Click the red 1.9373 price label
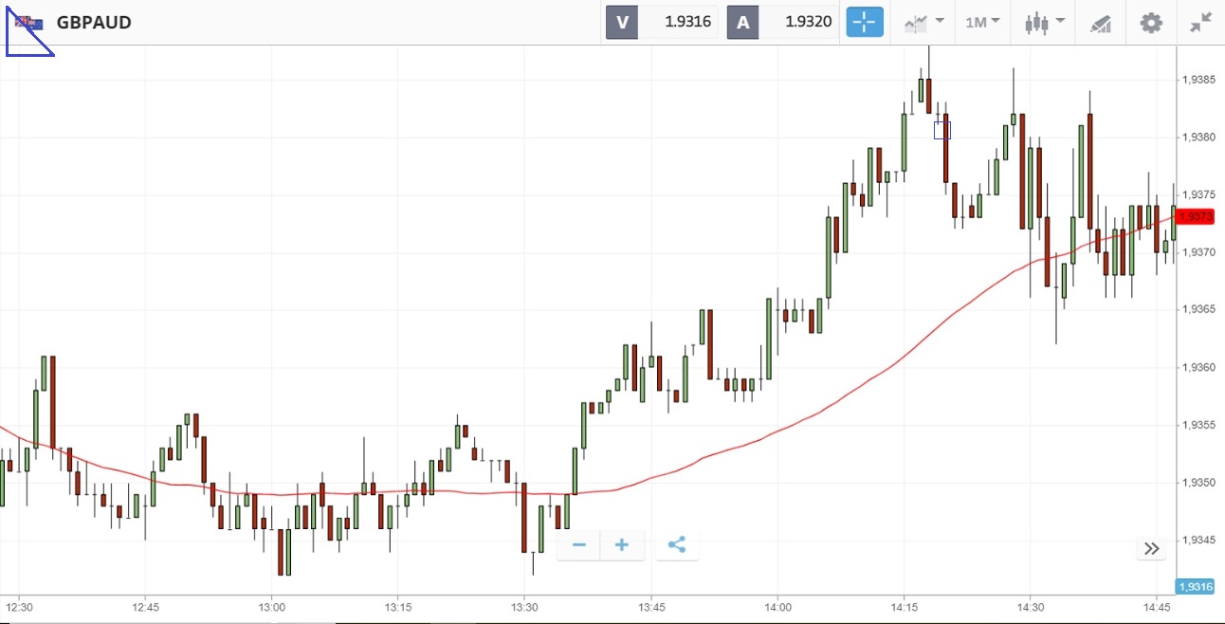This screenshot has height=624, width=1225. tap(1198, 216)
